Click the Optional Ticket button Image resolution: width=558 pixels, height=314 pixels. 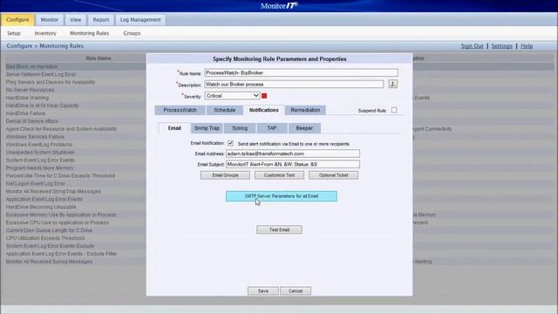tap(333, 175)
